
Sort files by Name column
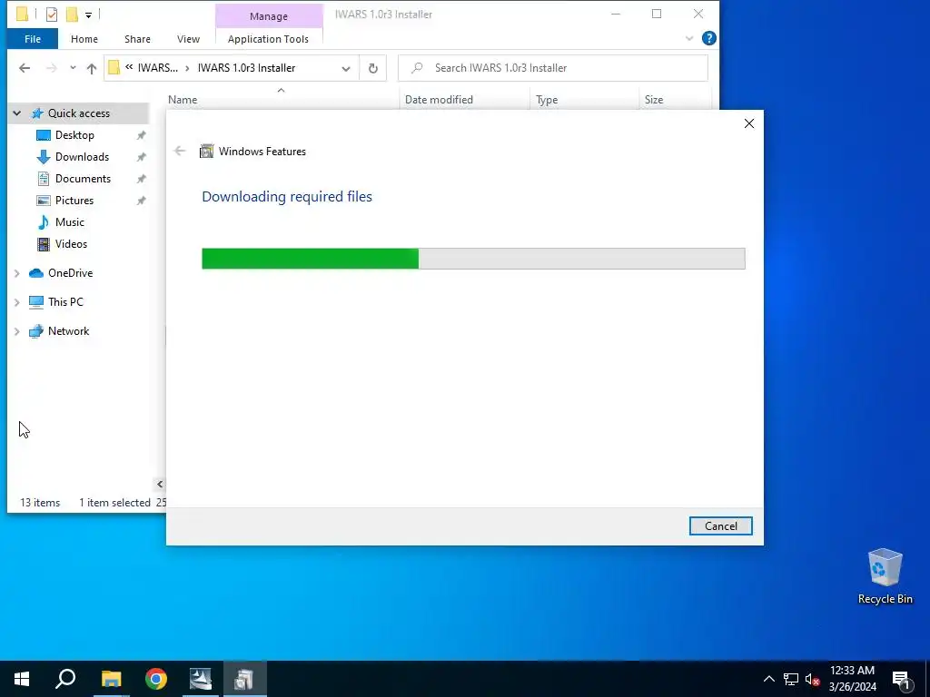pos(182,100)
